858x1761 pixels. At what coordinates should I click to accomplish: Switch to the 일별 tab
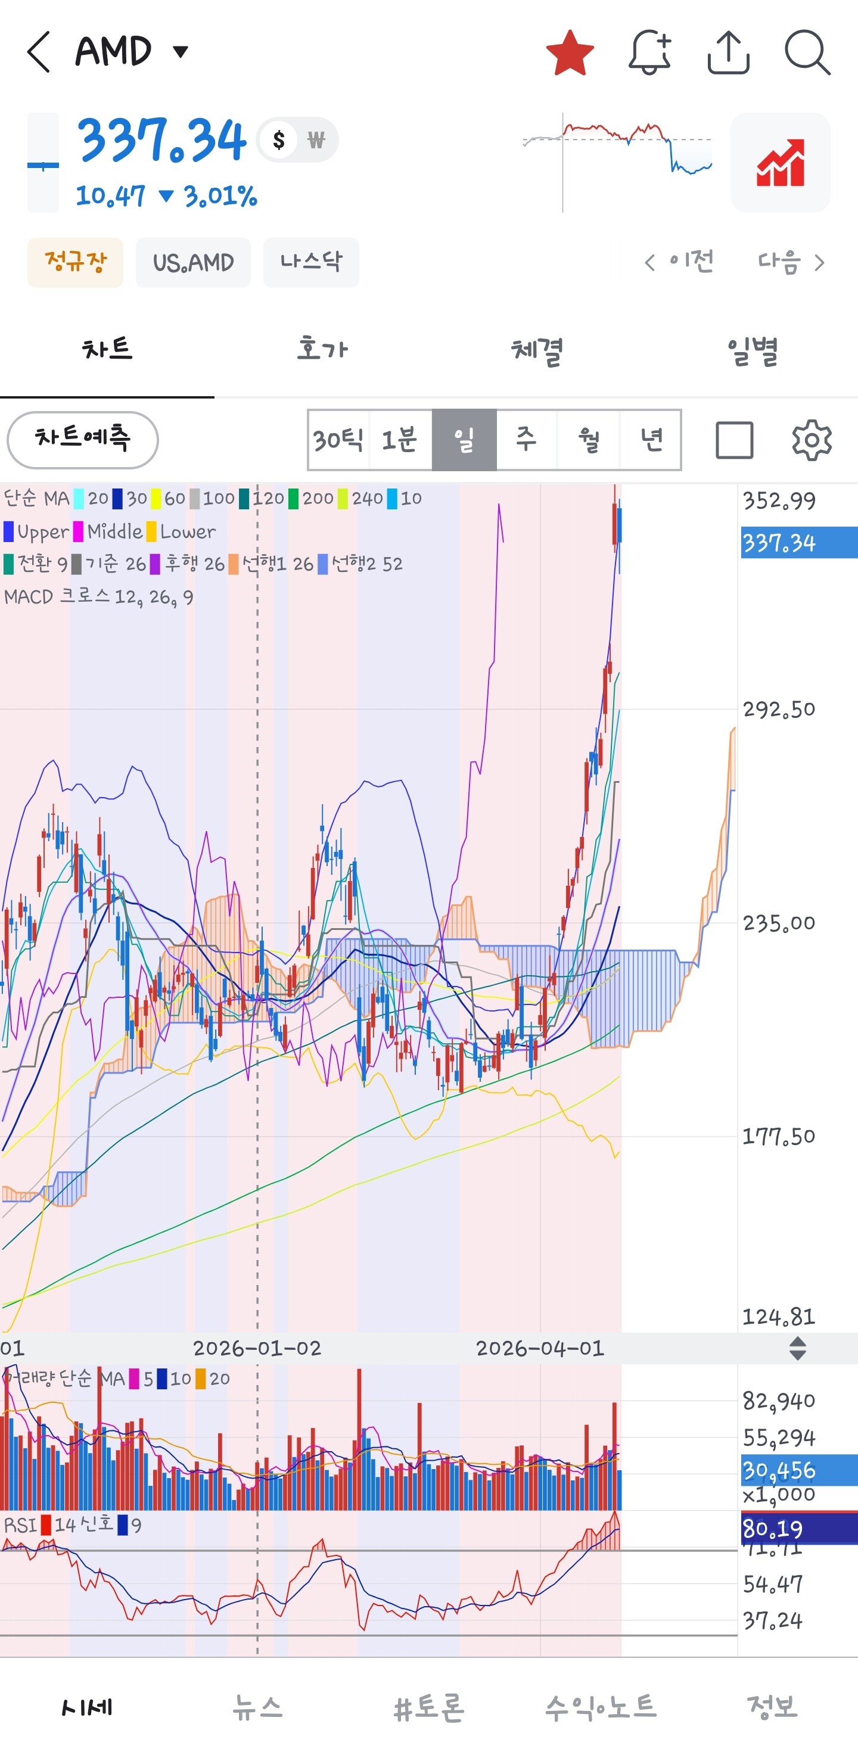pyautogui.click(x=751, y=350)
